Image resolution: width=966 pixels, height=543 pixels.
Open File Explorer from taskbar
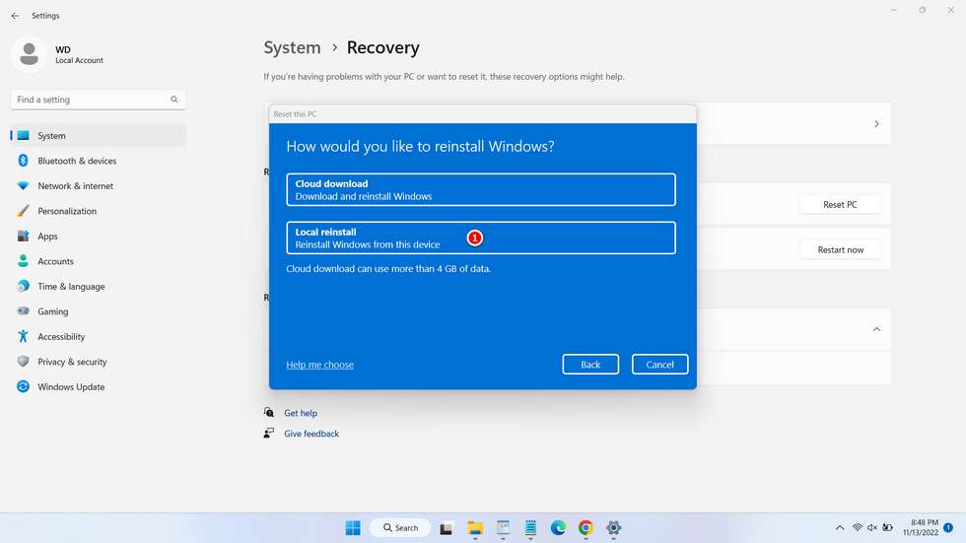[x=475, y=527]
